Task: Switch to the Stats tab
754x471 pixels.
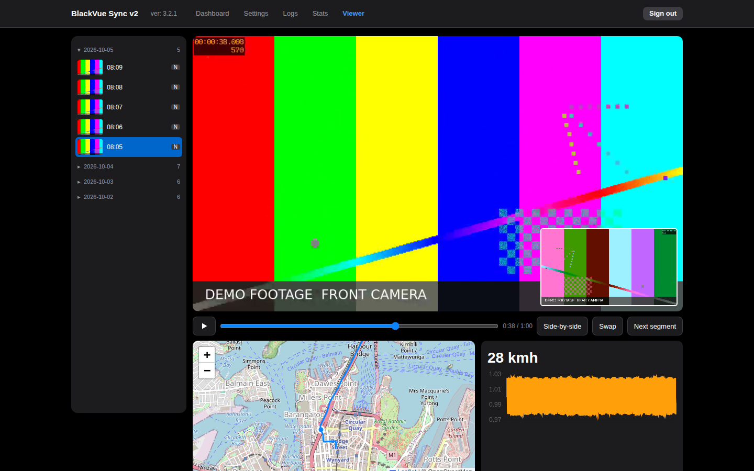Action: tap(320, 14)
